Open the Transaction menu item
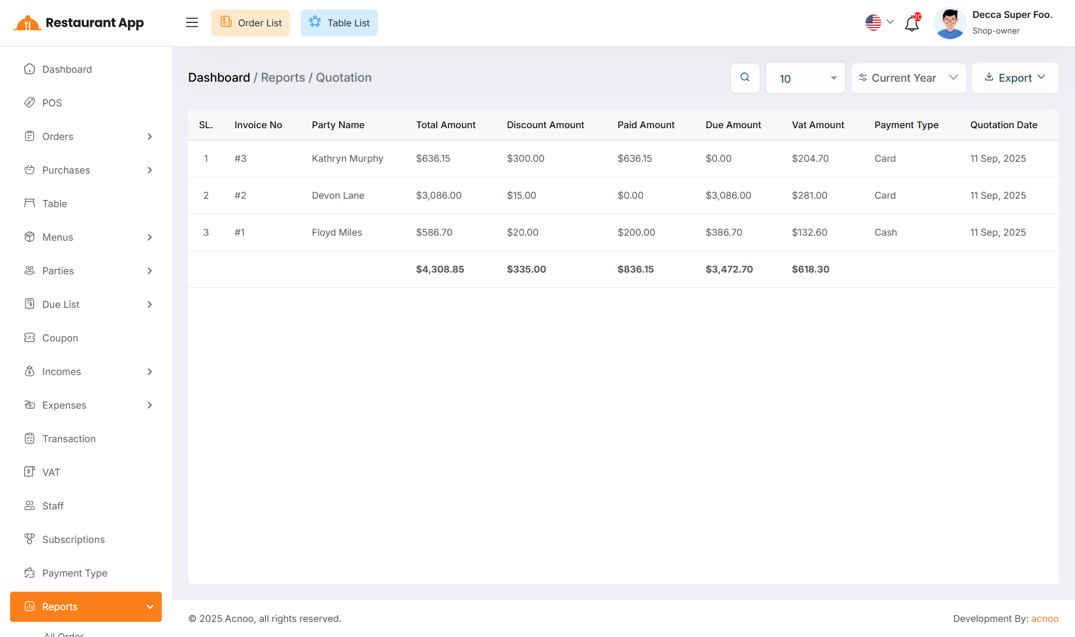The image size is (1075, 637). tap(69, 439)
